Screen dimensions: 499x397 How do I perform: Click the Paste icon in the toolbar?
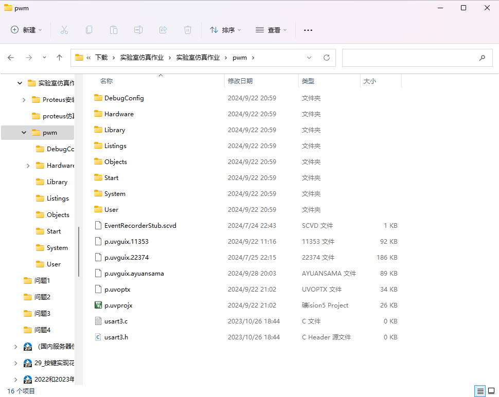(x=113, y=30)
